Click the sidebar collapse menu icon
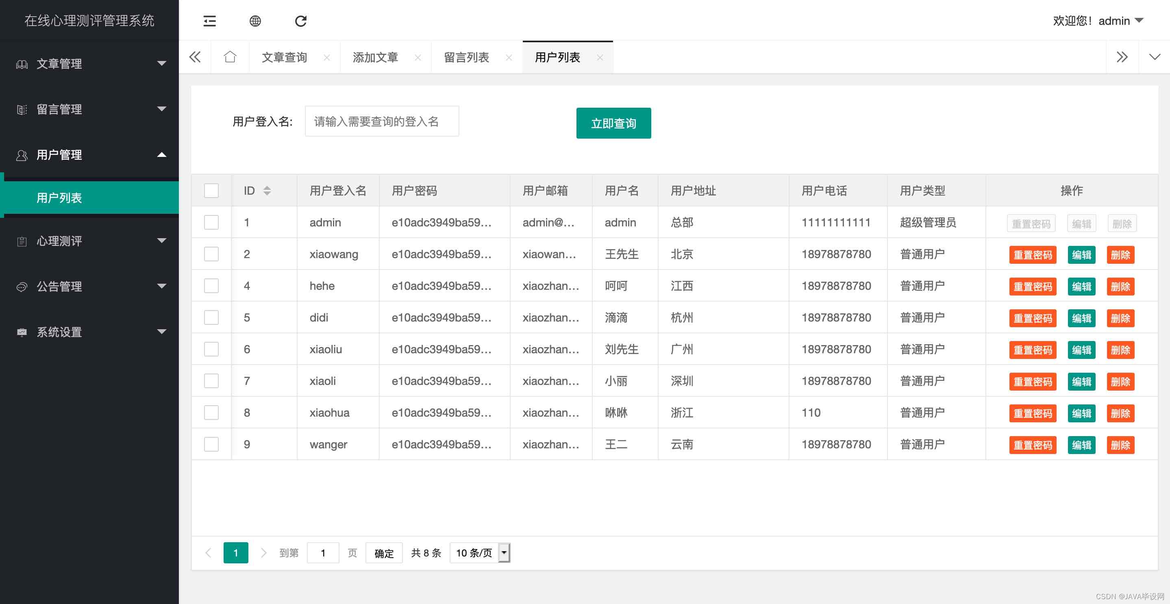Image resolution: width=1170 pixels, height=604 pixels. (x=209, y=21)
